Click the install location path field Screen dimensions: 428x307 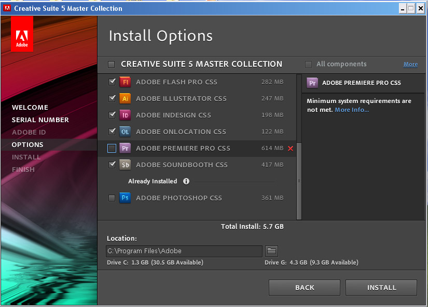184,251
